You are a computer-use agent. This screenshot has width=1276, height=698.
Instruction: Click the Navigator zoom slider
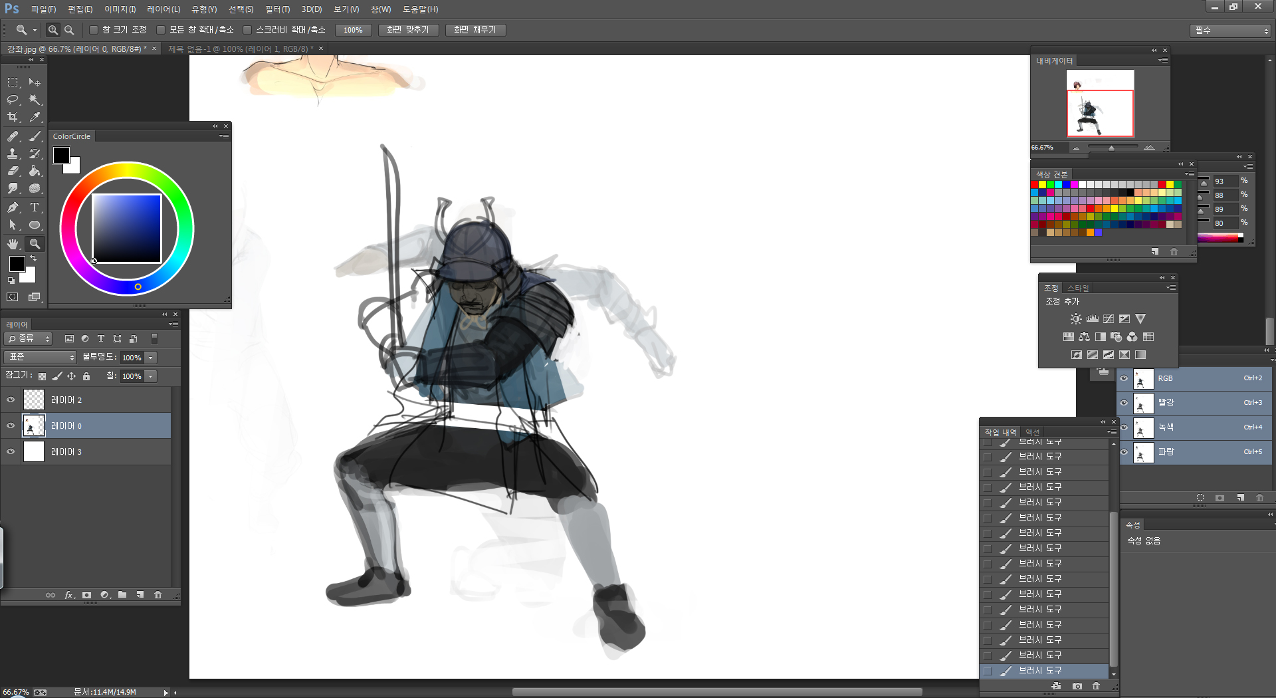point(1112,148)
